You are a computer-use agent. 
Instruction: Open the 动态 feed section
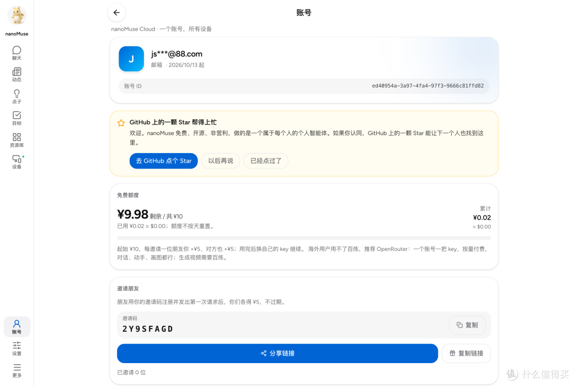click(x=17, y=75)
